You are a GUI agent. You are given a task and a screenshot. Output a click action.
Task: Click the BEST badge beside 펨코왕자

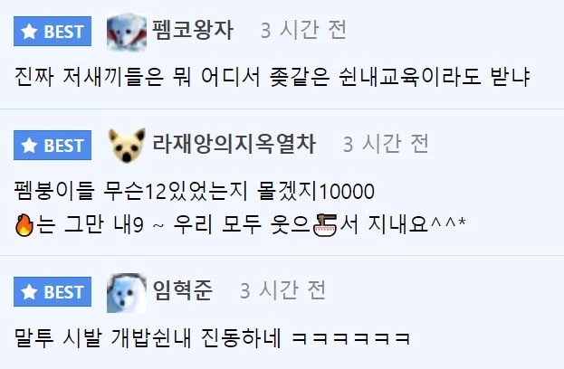tap(53, 32)
